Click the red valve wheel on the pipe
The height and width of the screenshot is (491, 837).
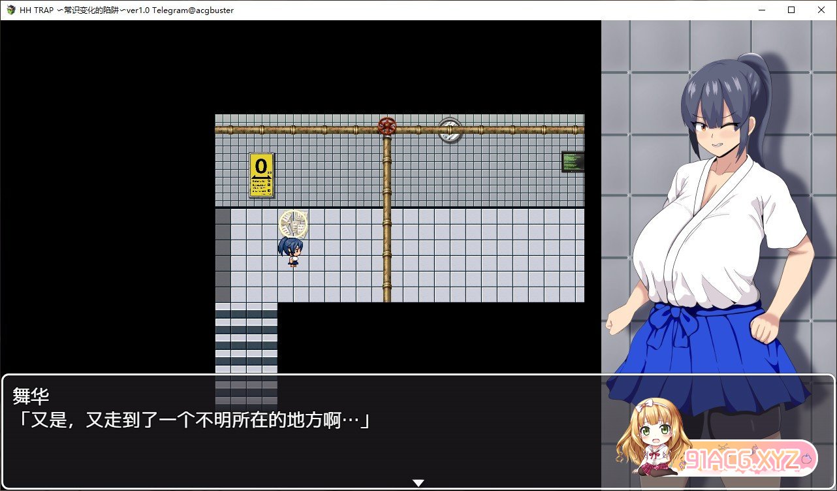387,126
